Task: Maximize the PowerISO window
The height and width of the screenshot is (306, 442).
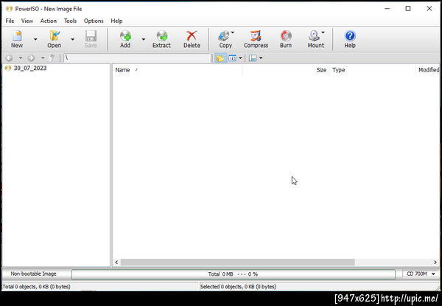Action: click(408, 9)
